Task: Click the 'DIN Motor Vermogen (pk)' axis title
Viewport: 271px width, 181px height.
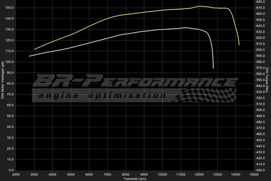Action: pos(3,80)
